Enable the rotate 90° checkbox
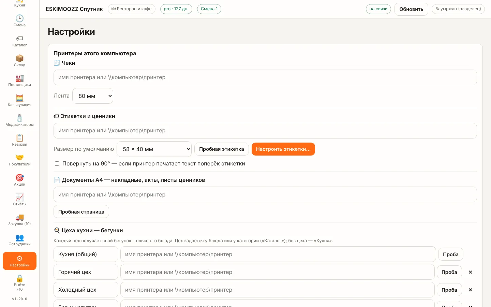 [57, 164]
